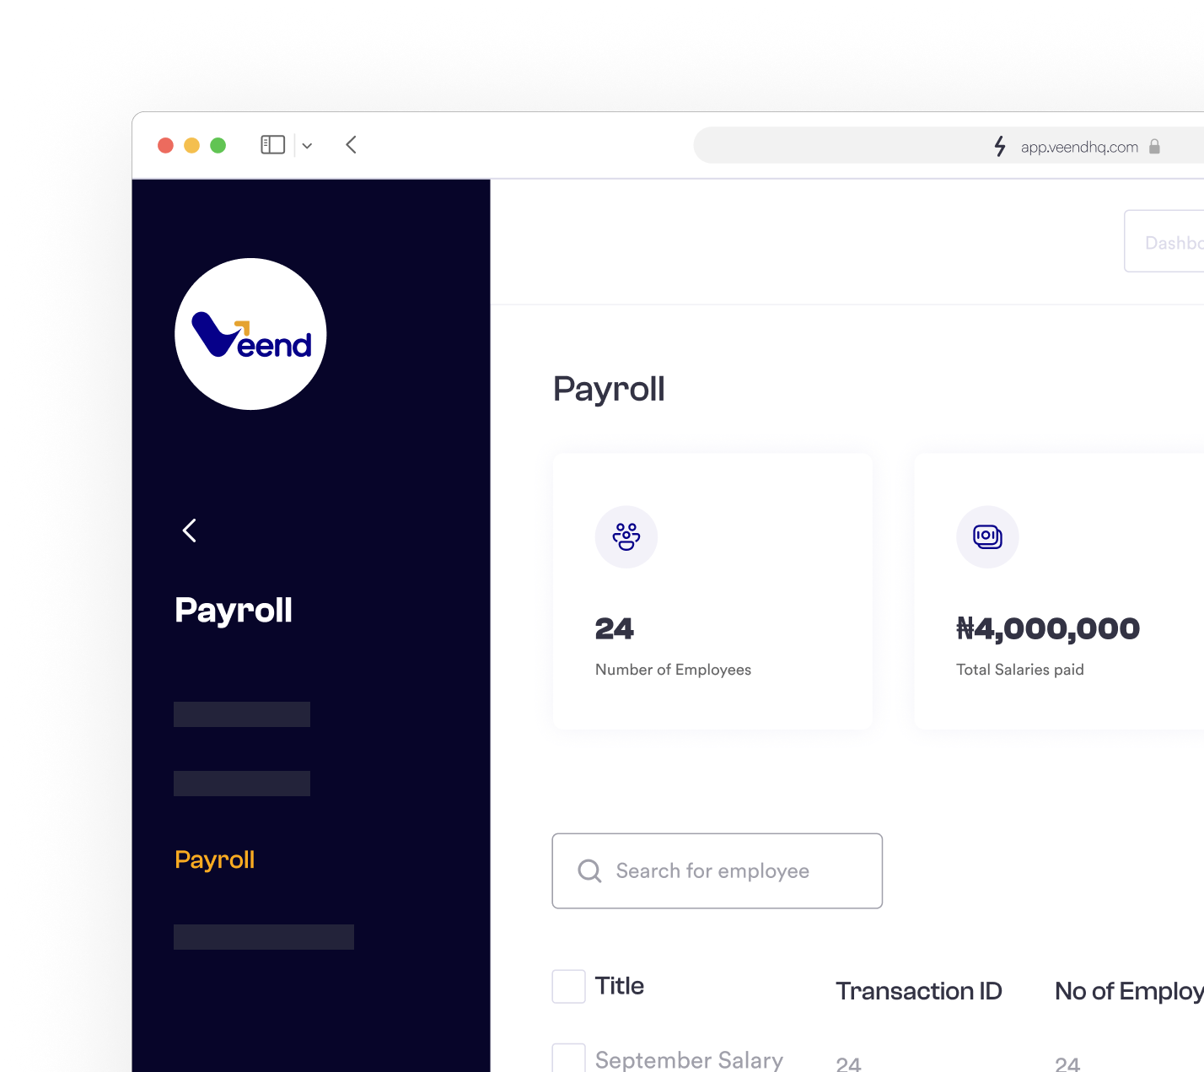Check the September Salary row checkbox
This screenshot has height=1072, width=1204.
click(x=568, y=1058)
